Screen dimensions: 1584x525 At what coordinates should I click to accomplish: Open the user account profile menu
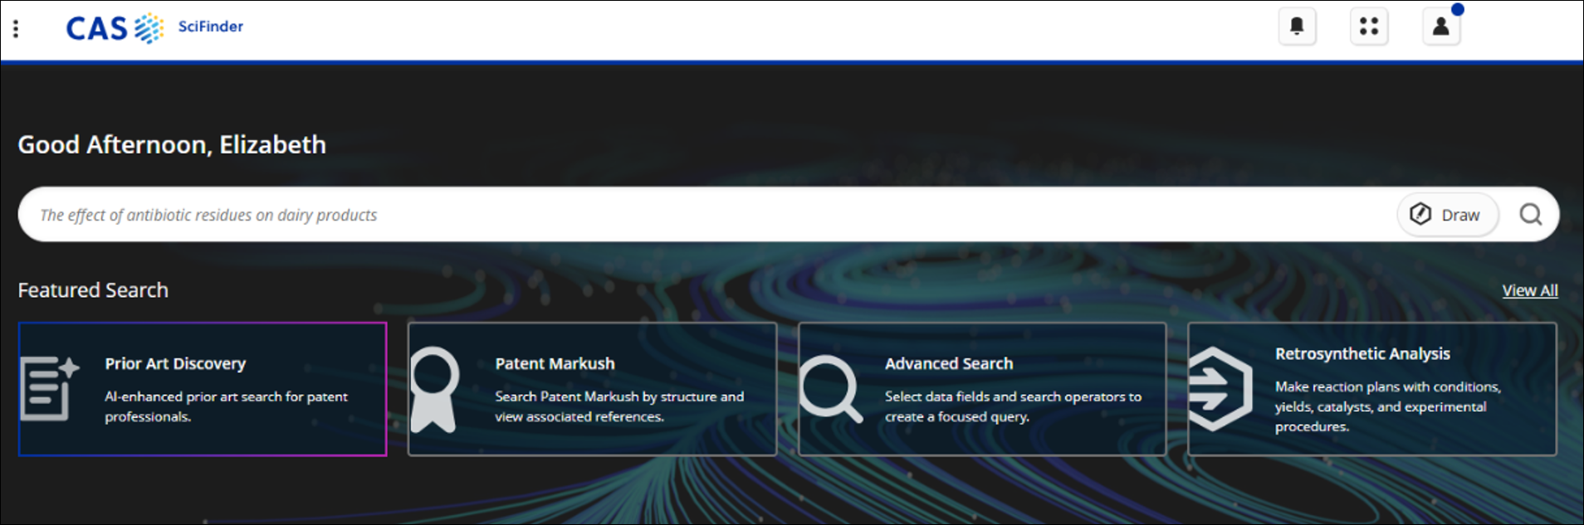pyautogui.click(x=1441, y=27)
